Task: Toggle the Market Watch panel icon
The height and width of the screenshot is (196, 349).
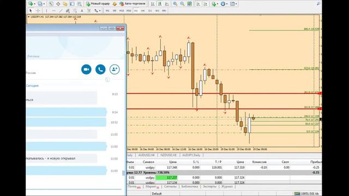Action: point(51,4)
